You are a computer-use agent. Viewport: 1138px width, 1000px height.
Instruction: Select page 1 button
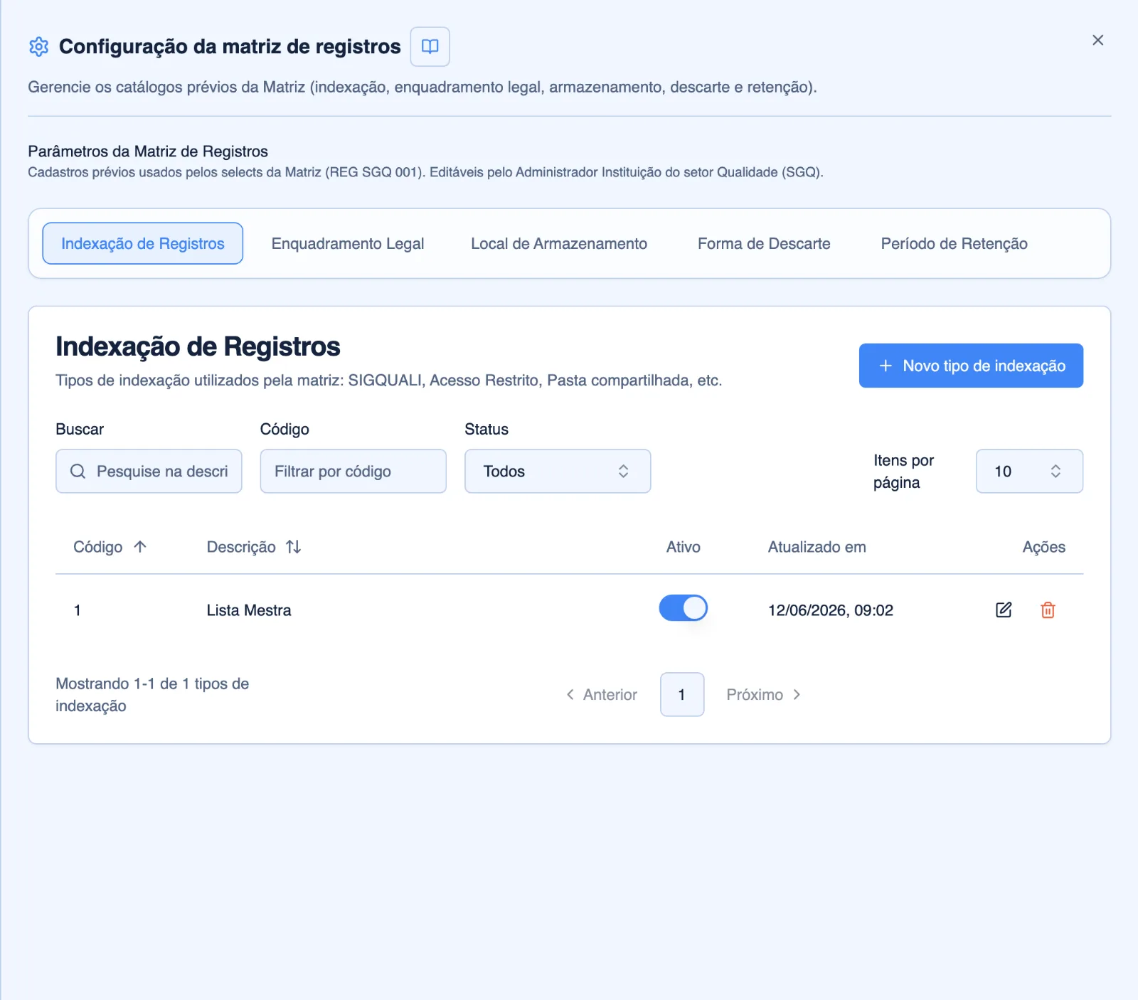682,694
